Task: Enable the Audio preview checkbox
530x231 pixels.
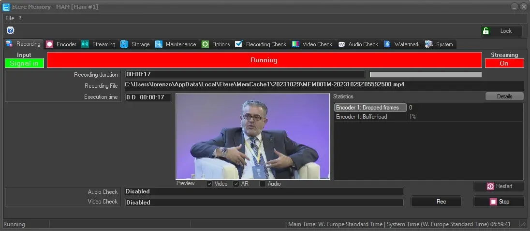Action: (263, 184)
